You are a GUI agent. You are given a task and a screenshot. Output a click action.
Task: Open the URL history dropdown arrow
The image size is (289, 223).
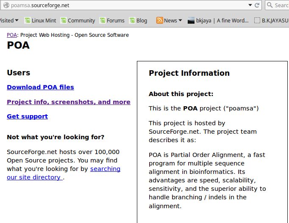pos(250,5)
